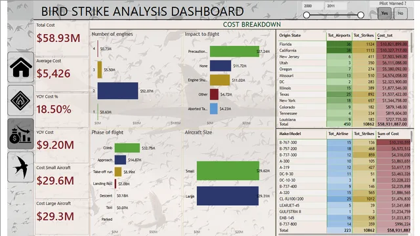Screen dimensions: 420x236
Task: Click the Utah row
Action: click(343, 63)
